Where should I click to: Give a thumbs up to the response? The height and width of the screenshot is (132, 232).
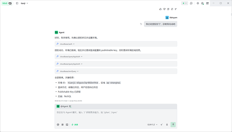tap(160, 9)
